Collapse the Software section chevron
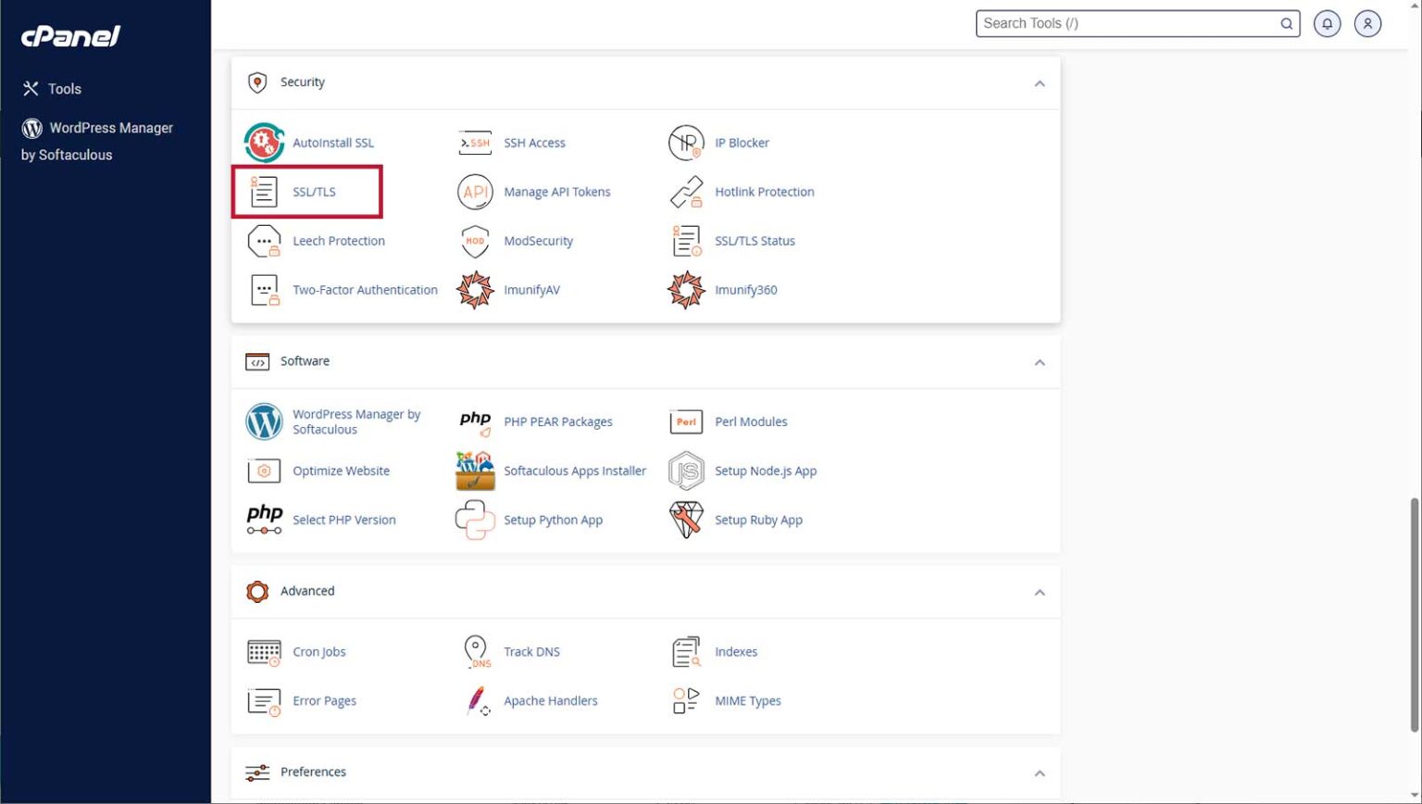Image resolution: width=1422 pixels, height=804 pixels. tap(1040, 362)
